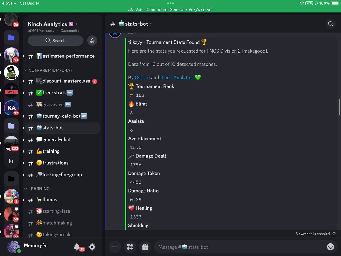Open the training channel

coord(63,151)
